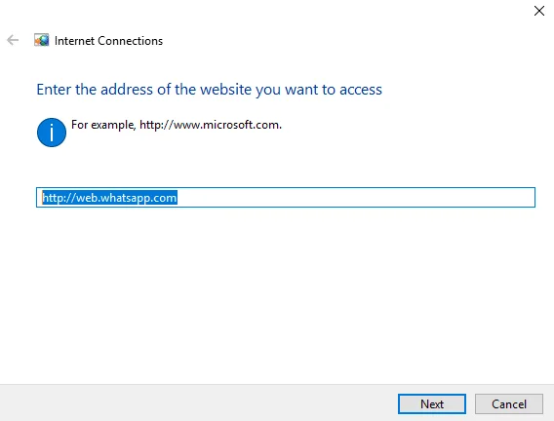This screenshot has width=554, height=421.
Task: Click the http://www.microsoft.com example URL
Action: click(x=210, y=125)
